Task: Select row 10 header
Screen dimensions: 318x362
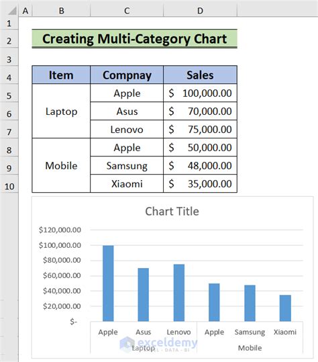Action: click(x=9, y=186)
